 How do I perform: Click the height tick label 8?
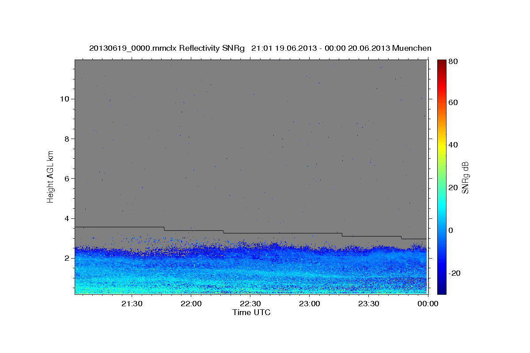pos(66,139)
